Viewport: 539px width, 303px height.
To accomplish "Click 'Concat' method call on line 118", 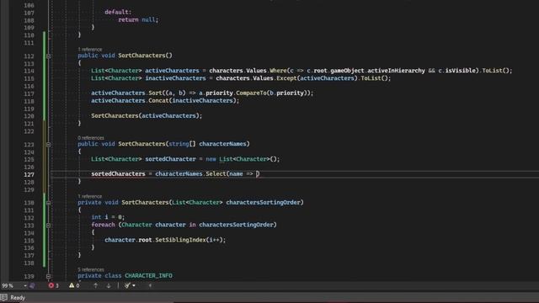I will coord(158,100).
